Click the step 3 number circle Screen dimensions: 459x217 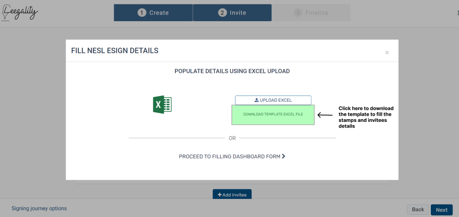pyautogui.click(x=298, y=13)
